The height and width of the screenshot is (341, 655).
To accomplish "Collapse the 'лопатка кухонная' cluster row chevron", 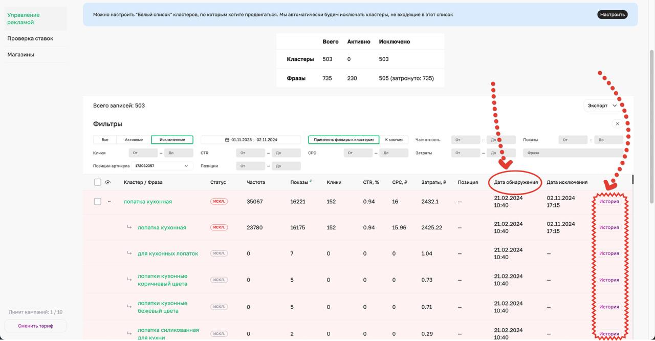I will point(109,201).
